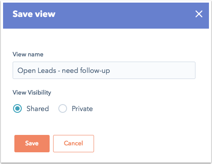
Task: Close the Save view dialog
Action: pos(199,14)
